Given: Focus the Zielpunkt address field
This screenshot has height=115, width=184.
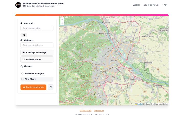Looking at the screenshot, I should pyautogui.click(x=37, y=45).
